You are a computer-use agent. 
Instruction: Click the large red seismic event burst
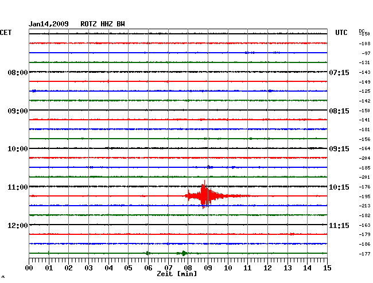click(x=205, y=195)
